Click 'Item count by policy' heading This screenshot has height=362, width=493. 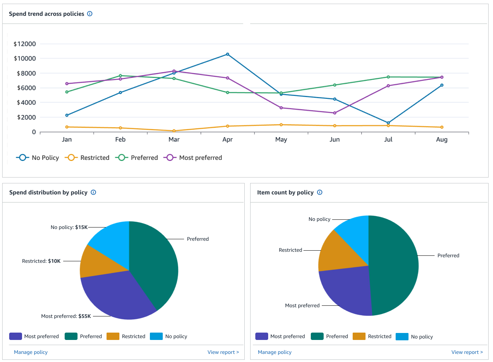[285, 192]
